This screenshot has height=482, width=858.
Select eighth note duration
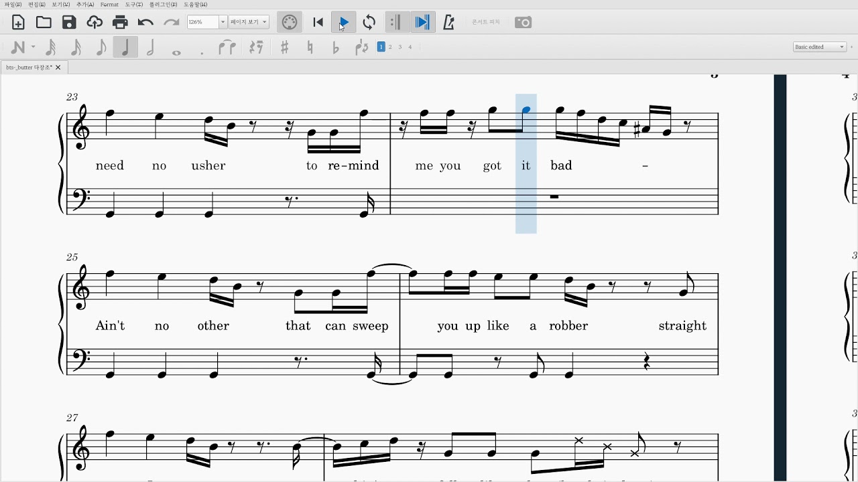tap(101, 48)
